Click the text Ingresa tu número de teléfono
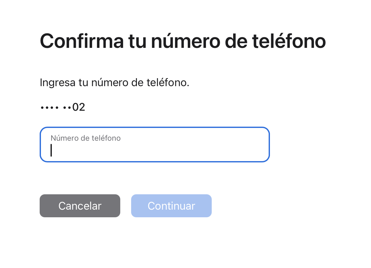371x268 pixels. (114, 83)
